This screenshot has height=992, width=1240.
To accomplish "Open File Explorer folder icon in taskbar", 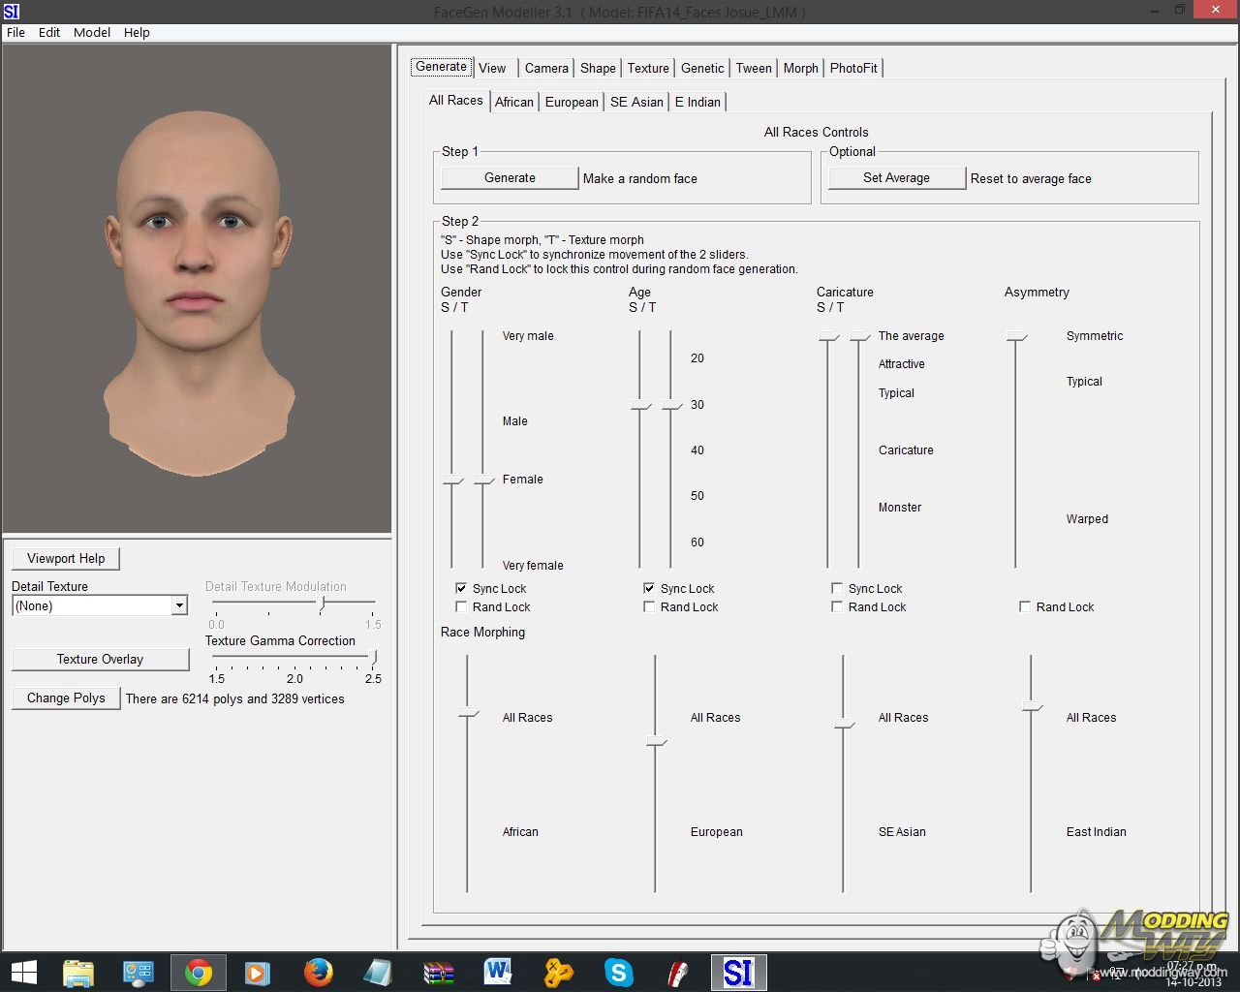I will (78, 972).
